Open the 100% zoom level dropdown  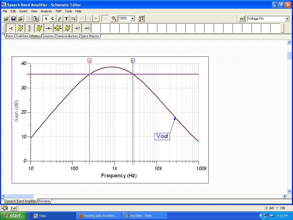pos(132,19)
